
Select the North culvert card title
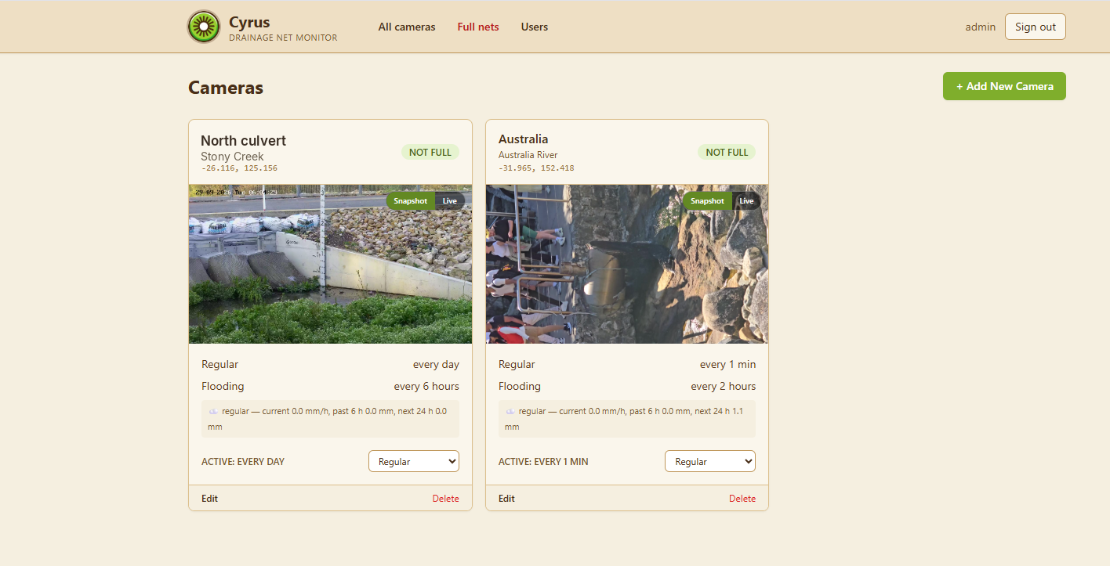243,140
